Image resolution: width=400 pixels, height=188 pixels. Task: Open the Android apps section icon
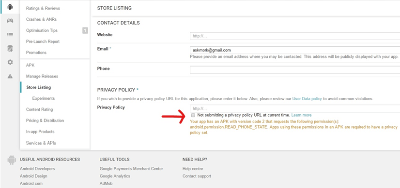(10, 7)
